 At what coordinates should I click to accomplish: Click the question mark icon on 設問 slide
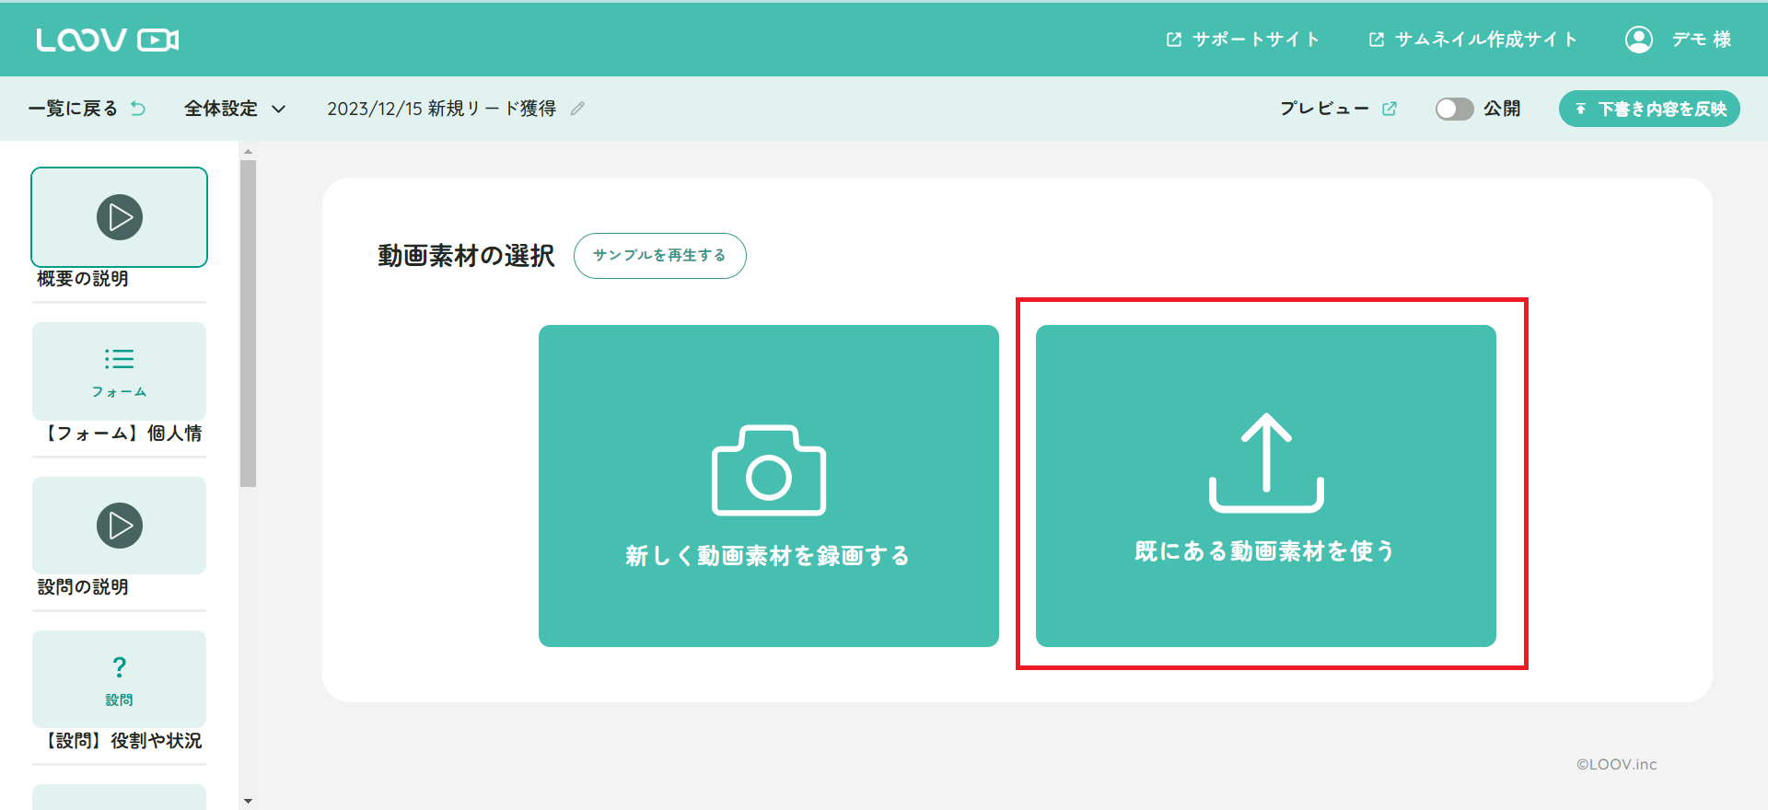(120, 667)
